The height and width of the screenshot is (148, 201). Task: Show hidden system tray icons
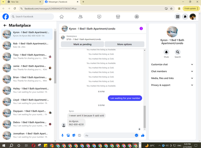tap(160, 145)
